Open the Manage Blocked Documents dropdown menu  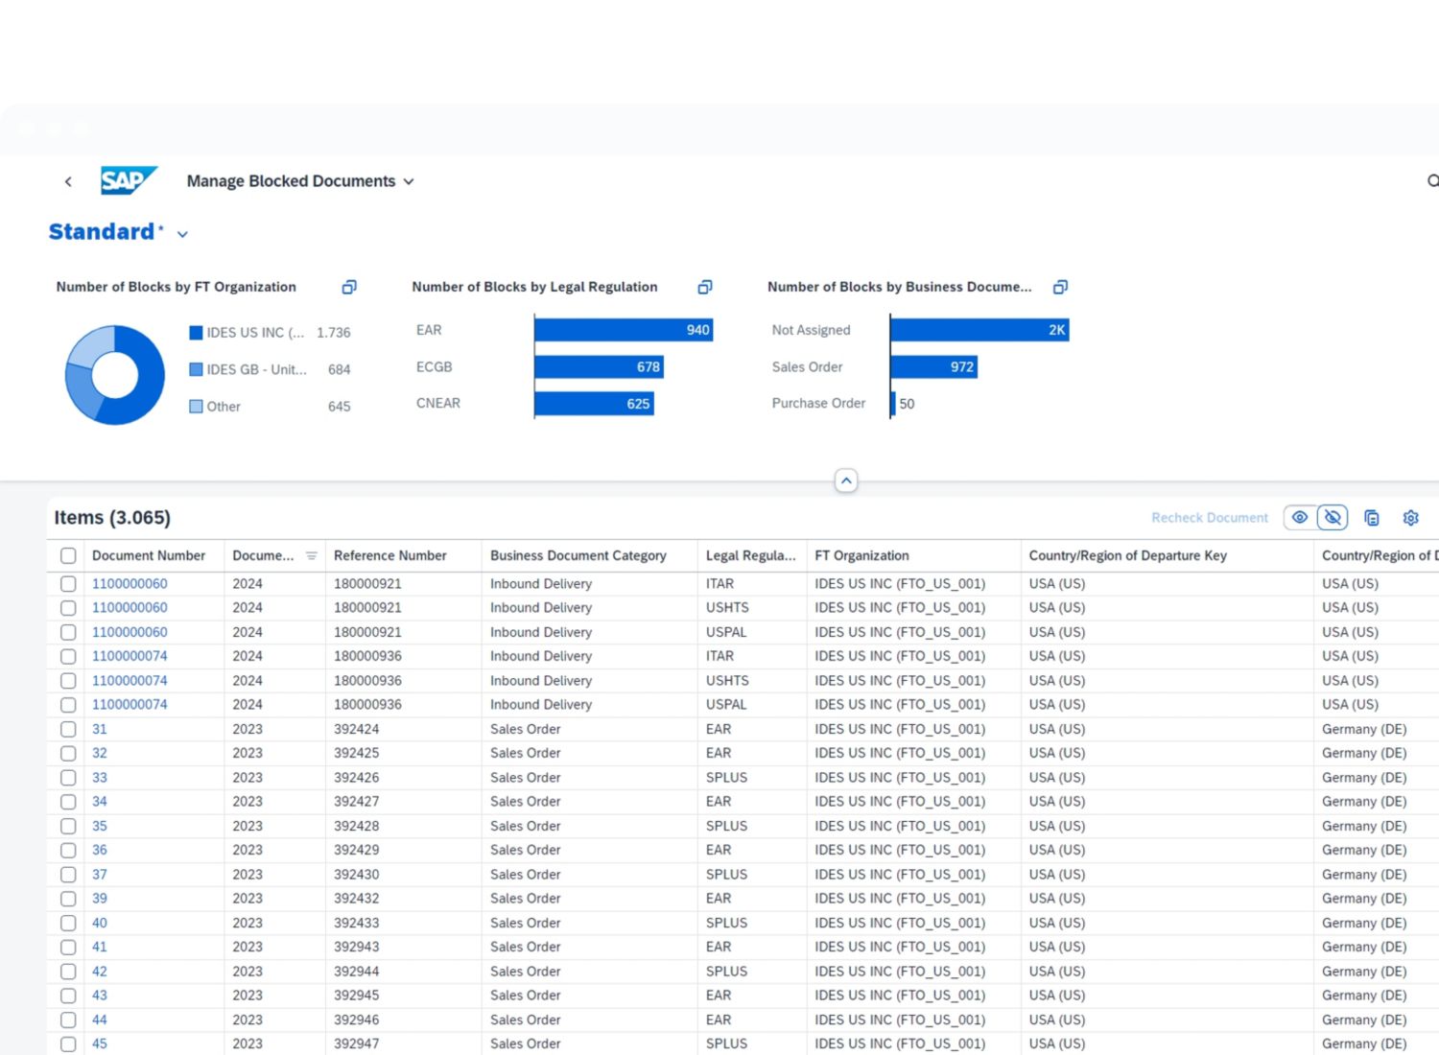click(409, 181)
